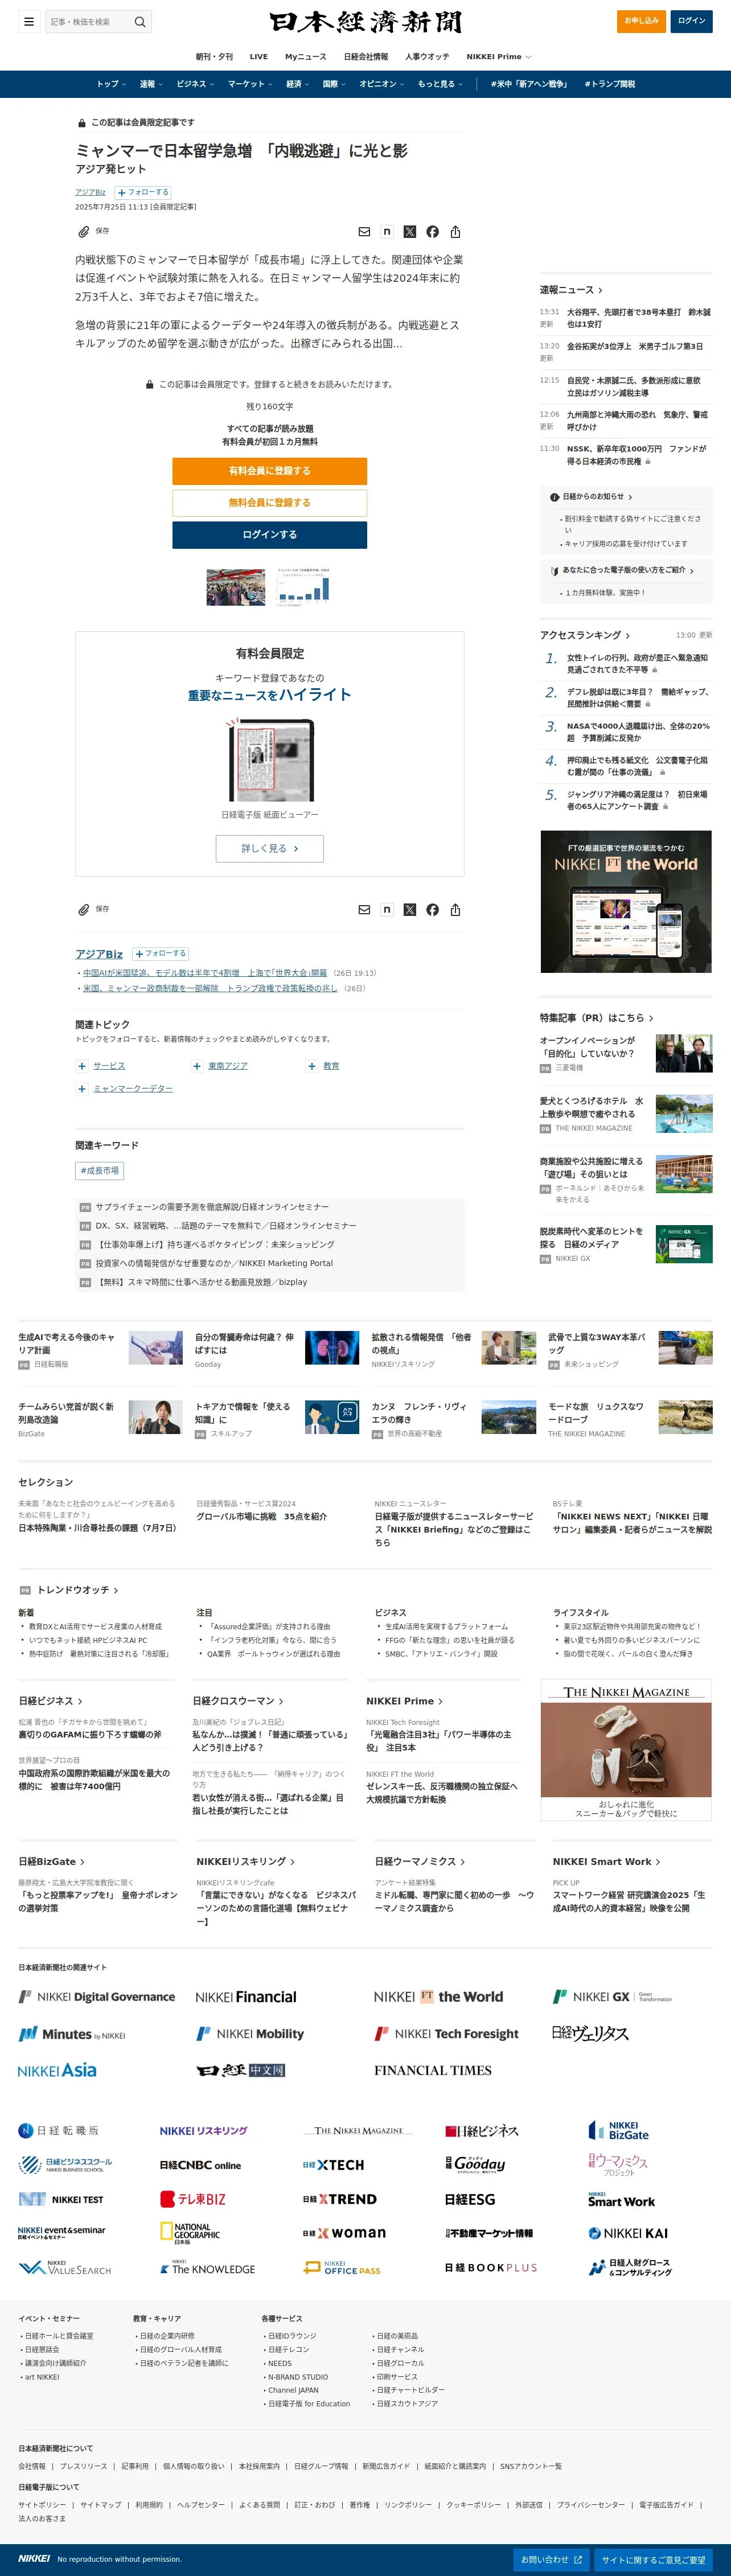Open FINANCIAL TIMES logo link

click(x=433, y=2070)
